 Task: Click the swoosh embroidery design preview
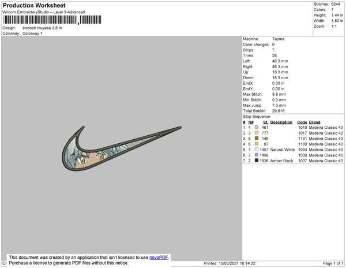click(x=121, y=148)
